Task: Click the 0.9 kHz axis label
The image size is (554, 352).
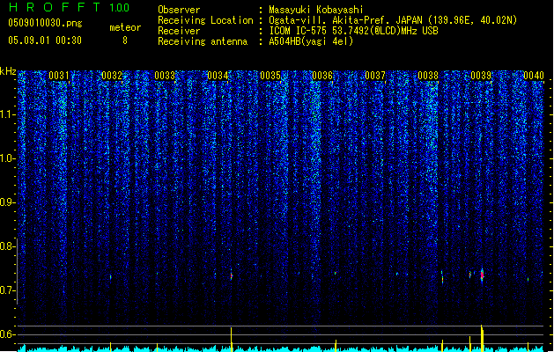Action: pos(7,202)
